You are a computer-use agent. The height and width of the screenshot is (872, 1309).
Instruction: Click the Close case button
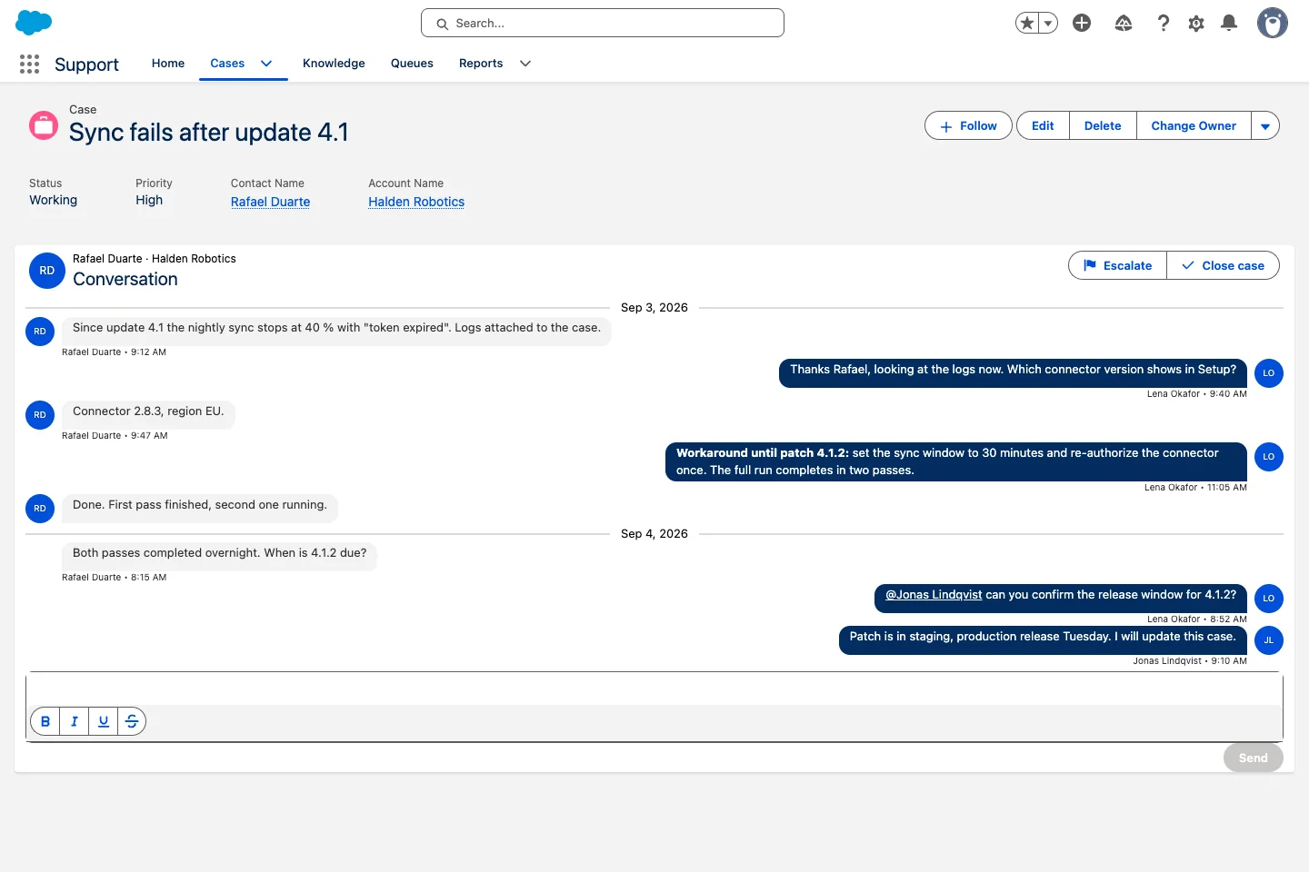pos(1223,265)
